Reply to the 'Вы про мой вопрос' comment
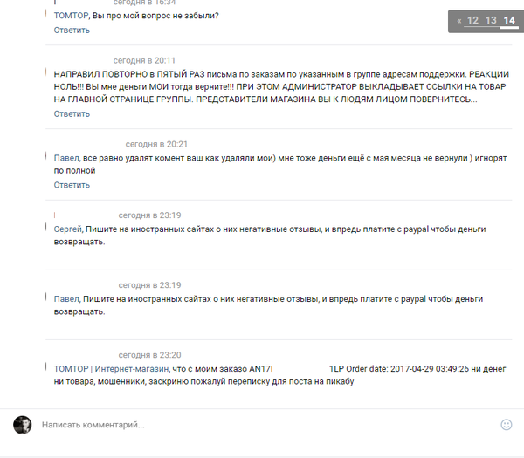Screen dimensions: 524x458 [x=72, y=31]
